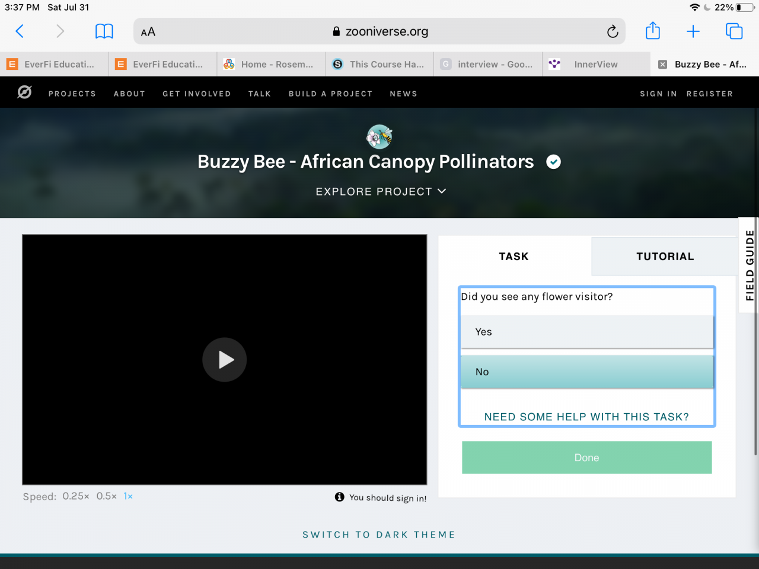Screen dimensions: 759x569
Task: Click SWITCH TO DARK THEME
Action: tap(379, 535)
